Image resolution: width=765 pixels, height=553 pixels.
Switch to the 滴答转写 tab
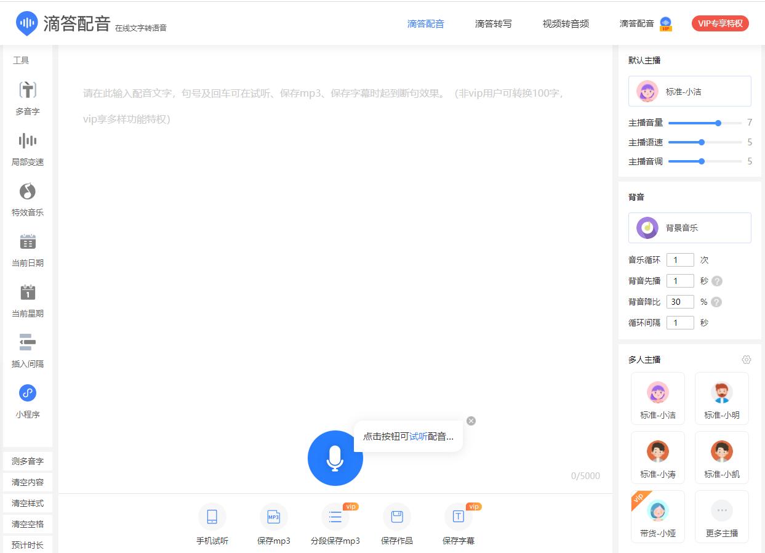tap(494, 24)
